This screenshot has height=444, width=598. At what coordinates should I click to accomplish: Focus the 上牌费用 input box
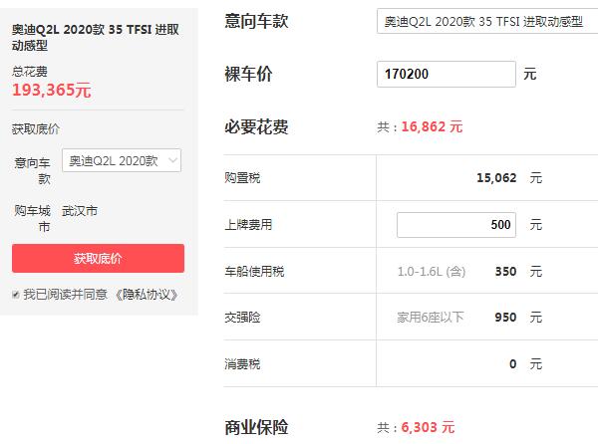[x=455, y=225]
